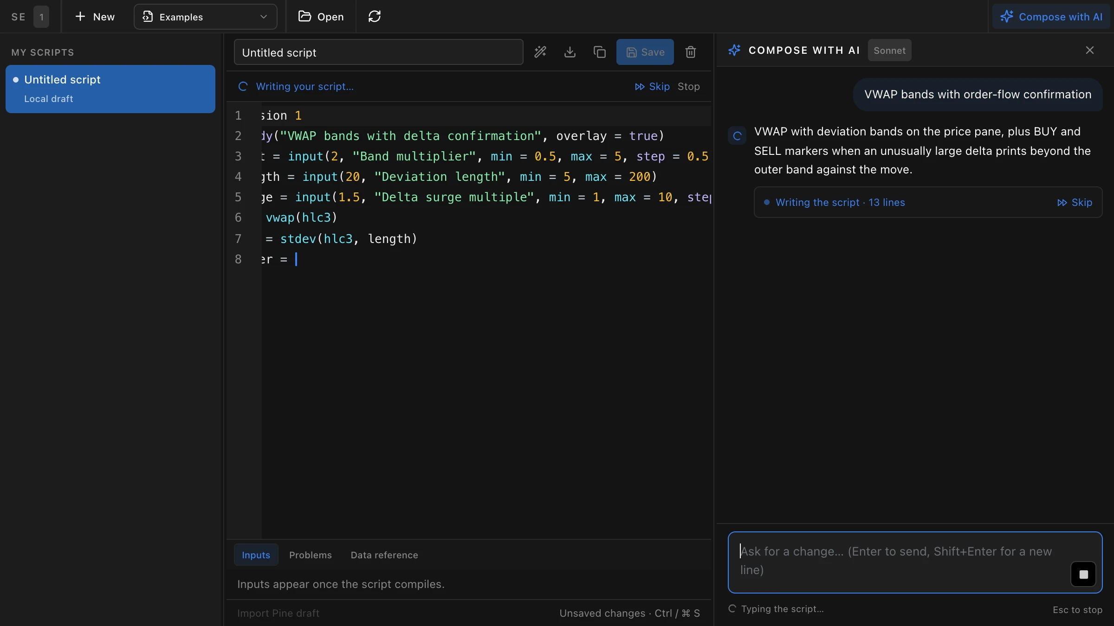Click 'Unsaved changes · Ctrl / ⌘ S' status text
Image resolution: width=1114 pixels, height=626 pixels.
tap(629, 613)
